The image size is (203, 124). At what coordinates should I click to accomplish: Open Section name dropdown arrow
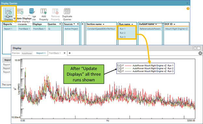[x=103, y=24]
